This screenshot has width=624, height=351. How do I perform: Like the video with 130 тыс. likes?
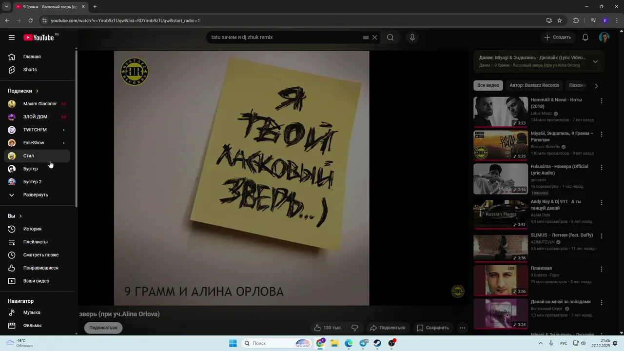pyautogui.click(x=328, y=328)
